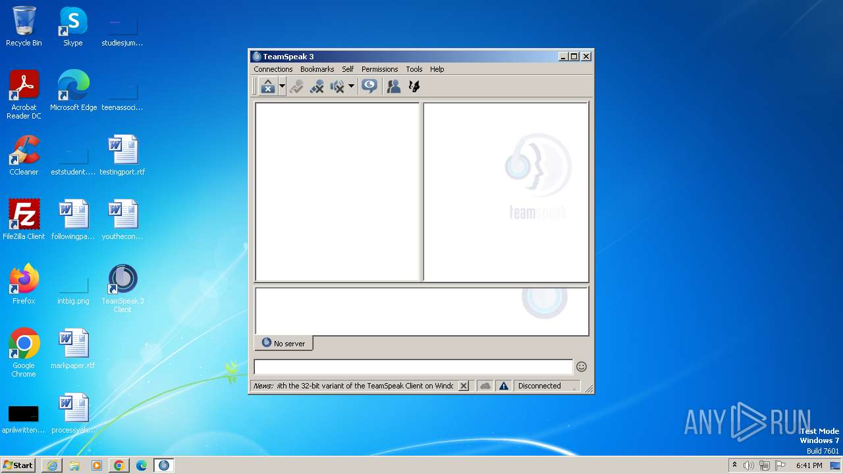843x474 pixels.
Task: Select the Skype desktop shortcut
Action: pos(72,26)
